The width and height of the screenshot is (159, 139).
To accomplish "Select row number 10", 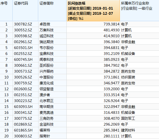I will coord(6,77).
